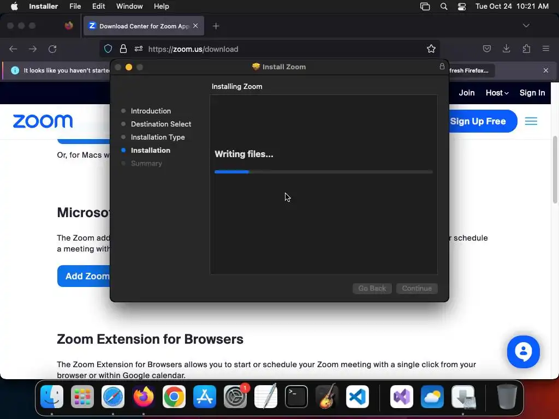Click Stage Manager icon in menu bar

point(425,7)
